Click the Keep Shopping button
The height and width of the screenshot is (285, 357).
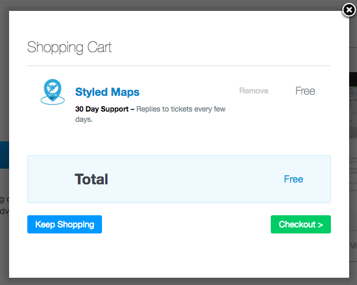point(64,224)
